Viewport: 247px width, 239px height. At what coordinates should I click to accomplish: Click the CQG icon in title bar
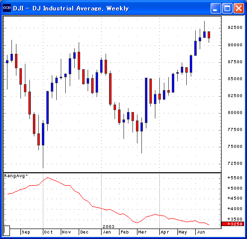click(7, 8)
